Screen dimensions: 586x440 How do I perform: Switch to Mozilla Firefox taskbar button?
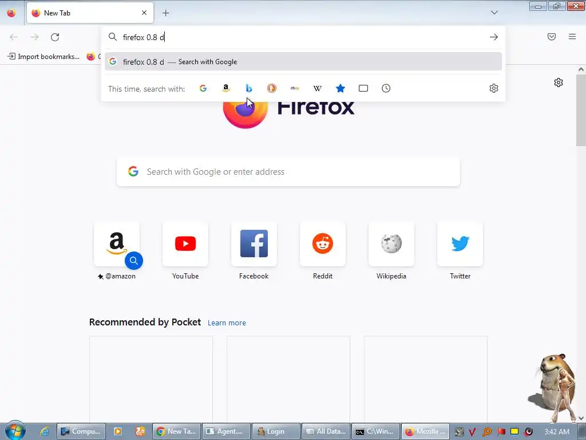(425, 431)
